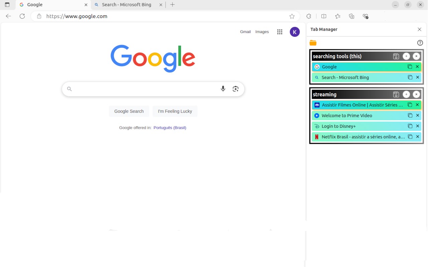
Task: Close the Microsoft Bing browser tab
Action: [x=161, y=5]
